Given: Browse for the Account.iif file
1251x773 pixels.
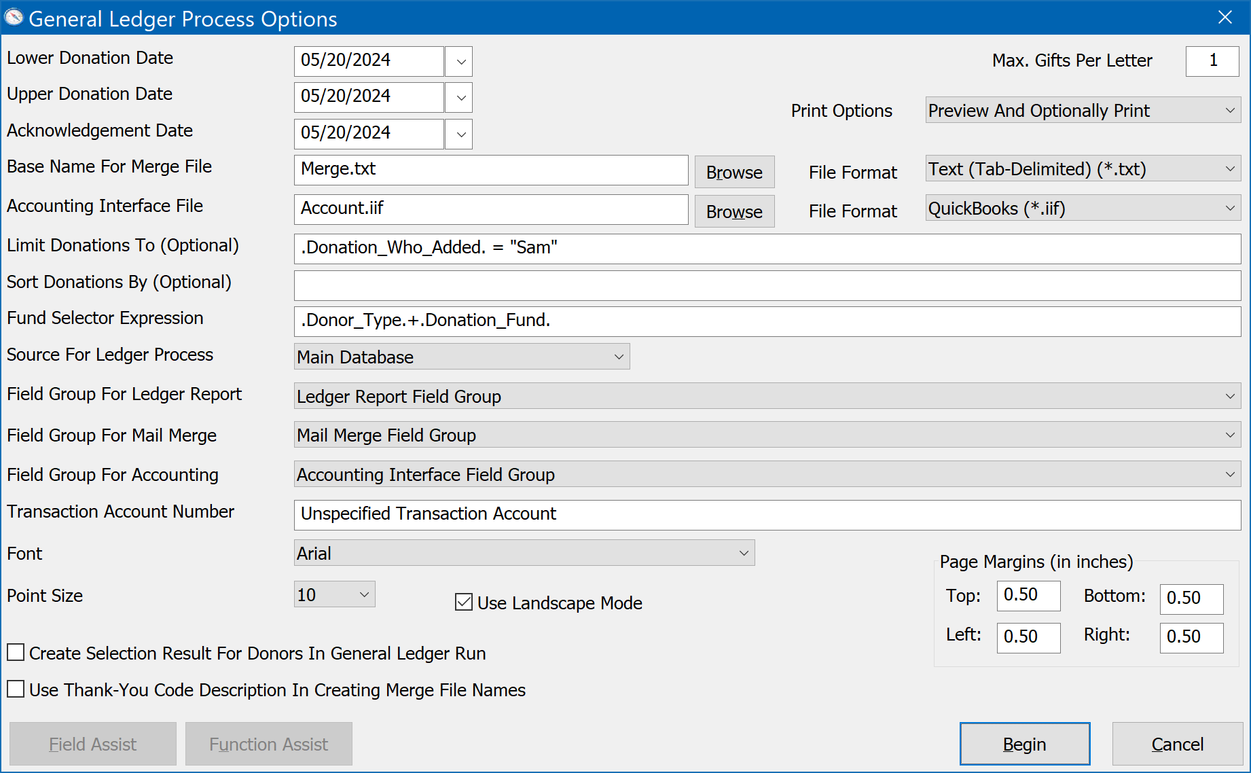Looking at the screenshot, I should [x=734, y=211].
